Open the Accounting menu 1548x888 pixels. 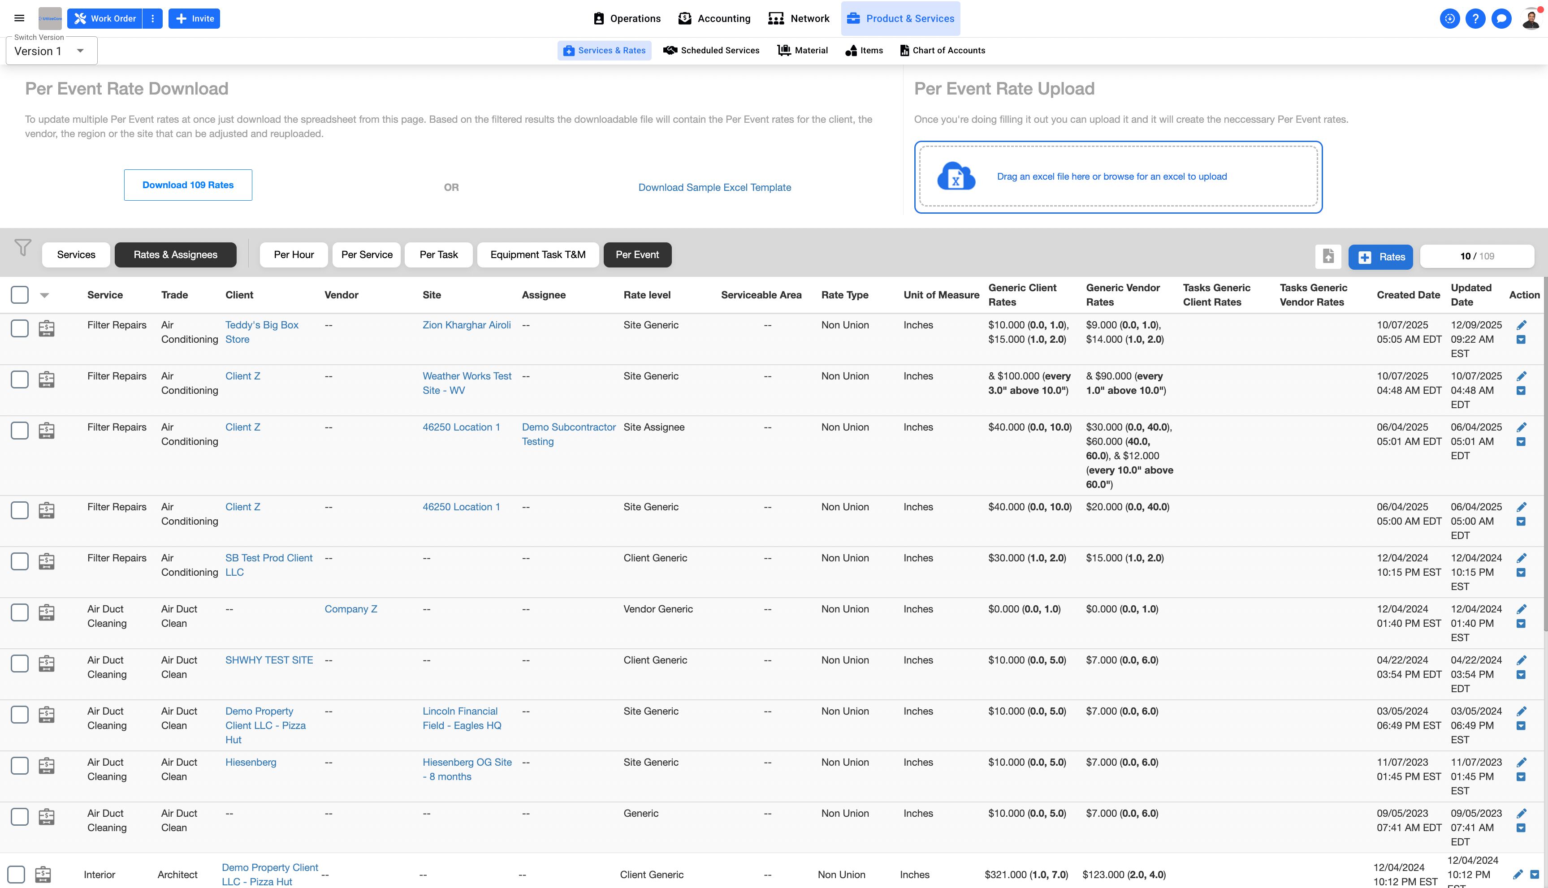pos(714,18)
